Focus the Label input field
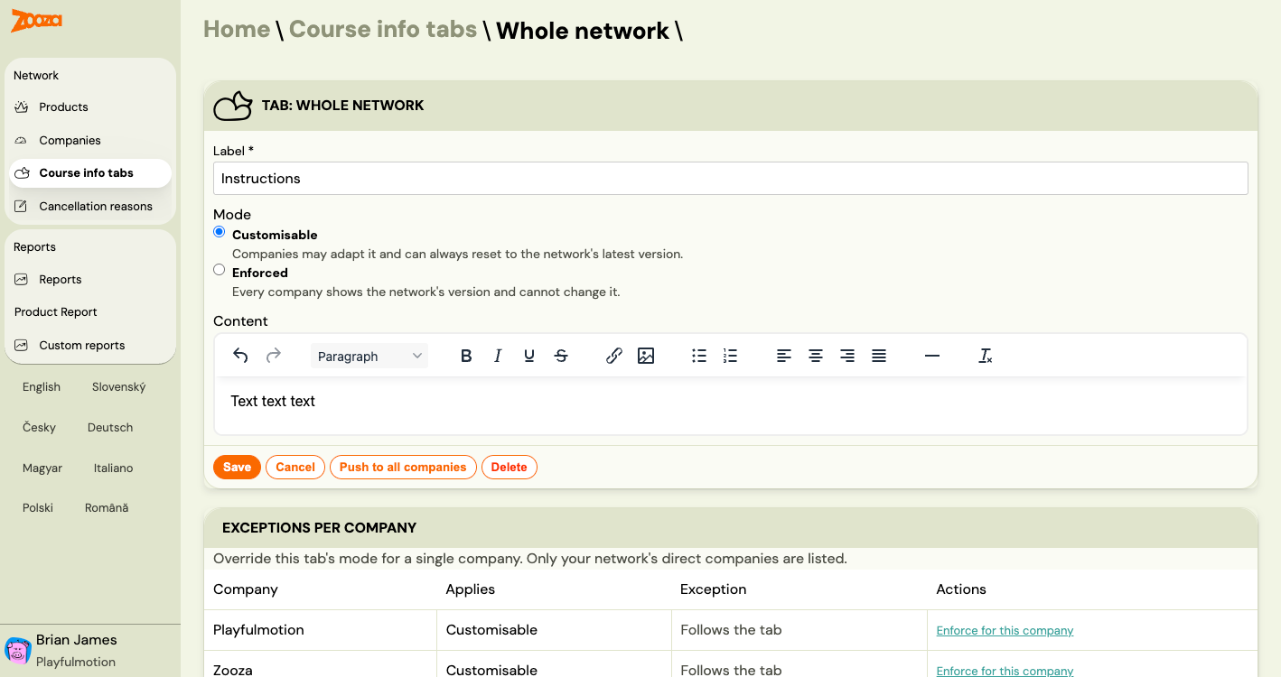Screen dimensions: 1281x677 731,179
